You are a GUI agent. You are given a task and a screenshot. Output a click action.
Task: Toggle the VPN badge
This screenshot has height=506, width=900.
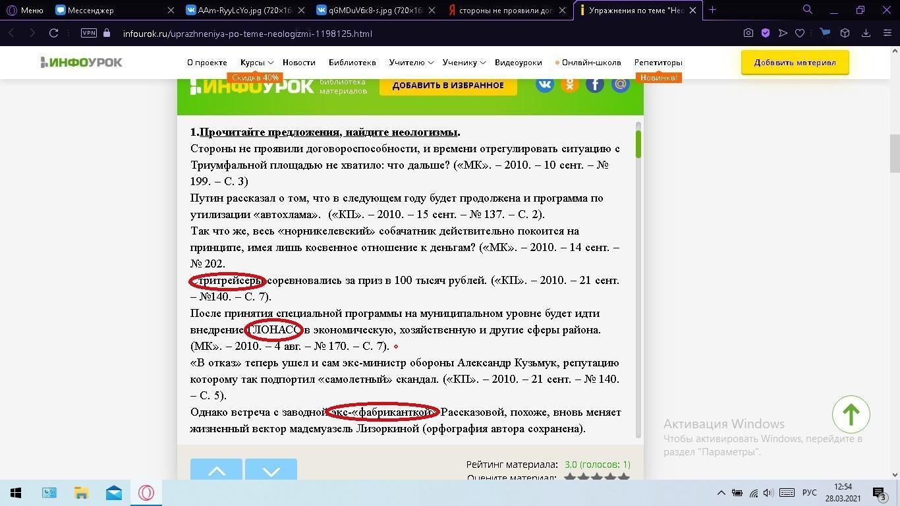click(89, 33)
